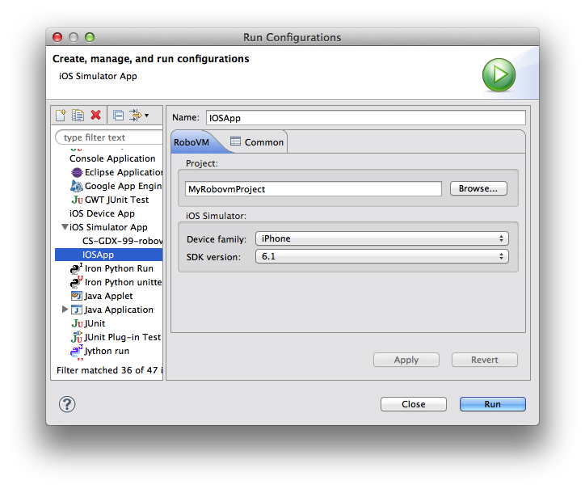Switch to the RoboVM tab

pyautogui.click(x=191, y=142)
